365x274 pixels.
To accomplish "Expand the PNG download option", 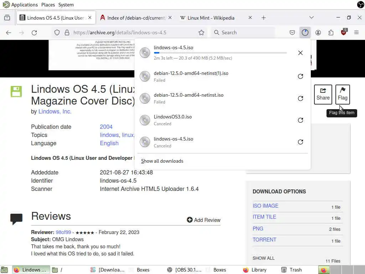I will (x=258, y=229).
